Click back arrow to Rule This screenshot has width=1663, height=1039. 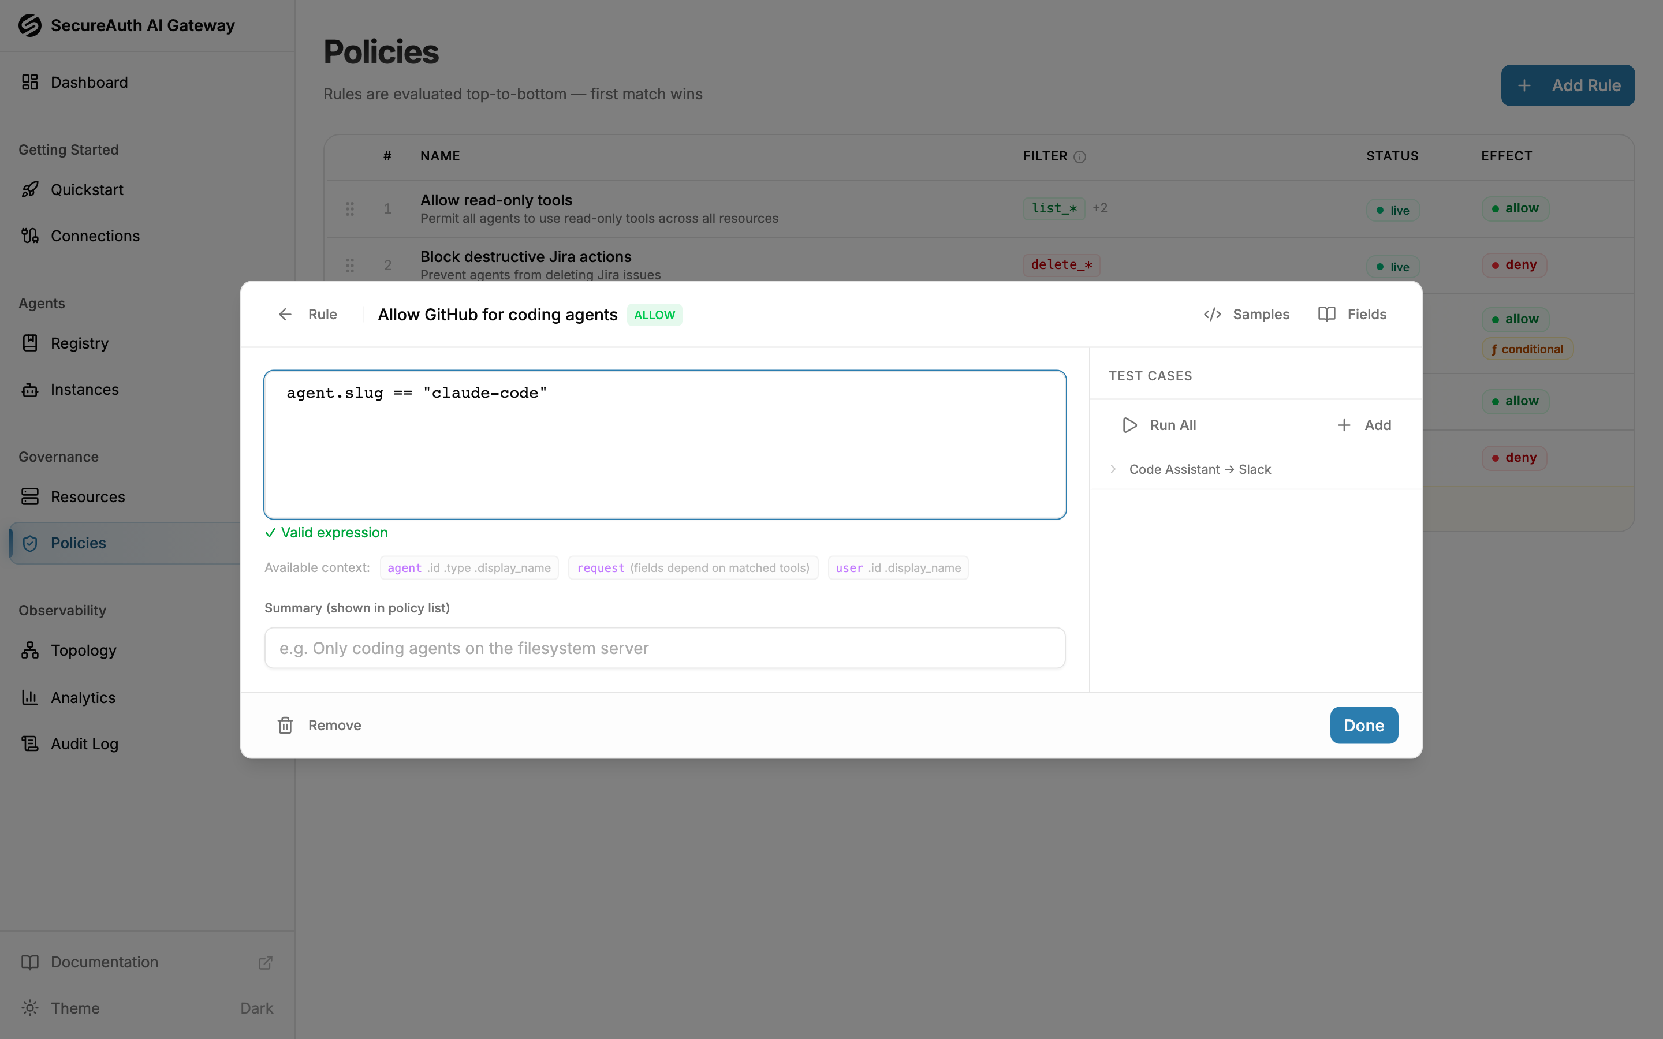point(285,315)
